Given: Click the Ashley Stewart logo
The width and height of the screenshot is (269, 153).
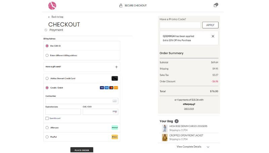Looking at the screenshot, I should [x=52, y=5].
